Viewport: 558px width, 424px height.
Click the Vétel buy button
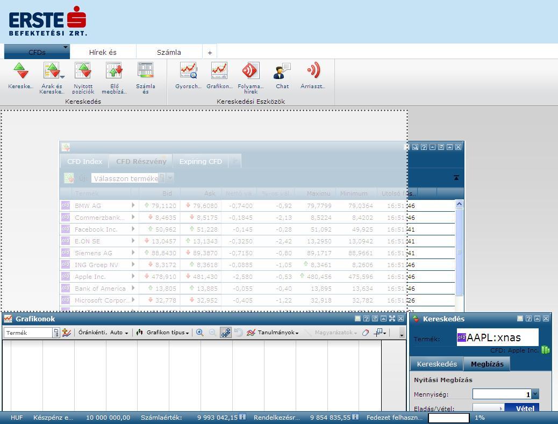[521, 408]
